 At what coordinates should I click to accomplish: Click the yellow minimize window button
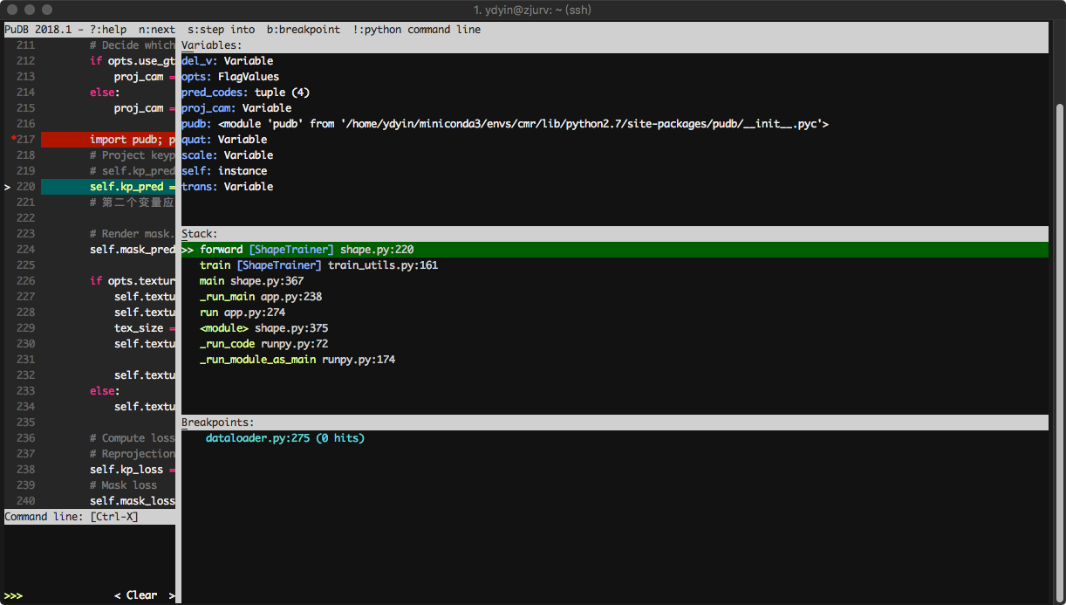(29, 10)
